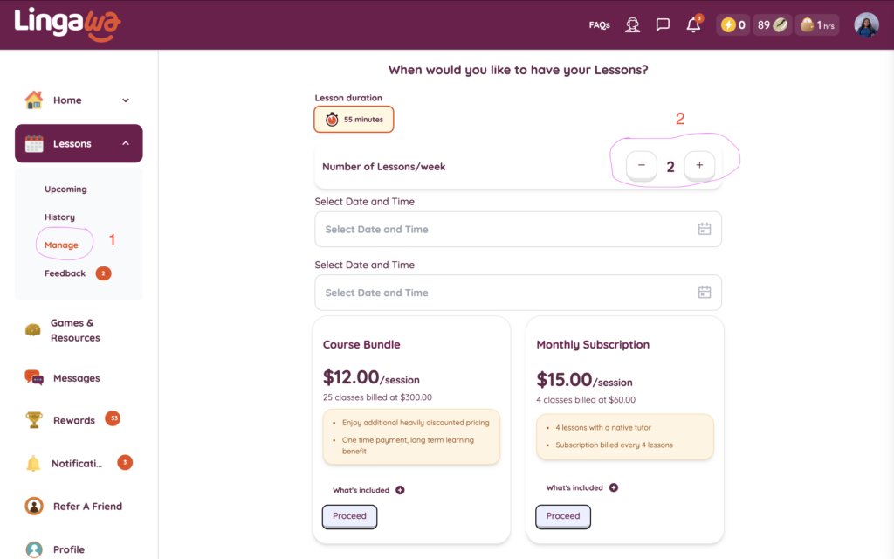This screenshot has height=559, width=894.
Task: Expand What's included for Monthly Subscription
Action: coord(614,487)
